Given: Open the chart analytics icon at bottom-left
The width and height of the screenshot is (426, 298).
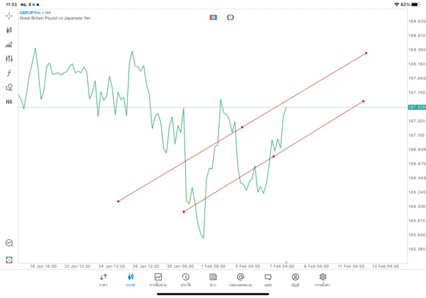Looking at the screenshot, I should (9, 243).
